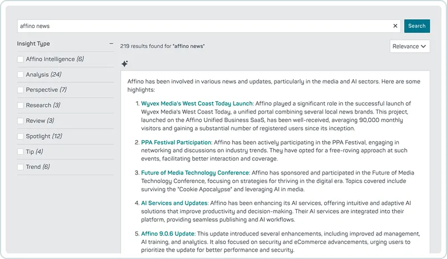Open Wyvex Media's West Coast Today Launch link
The width and height of the screenshot is (447, 259).
click(x=197, y=103)
